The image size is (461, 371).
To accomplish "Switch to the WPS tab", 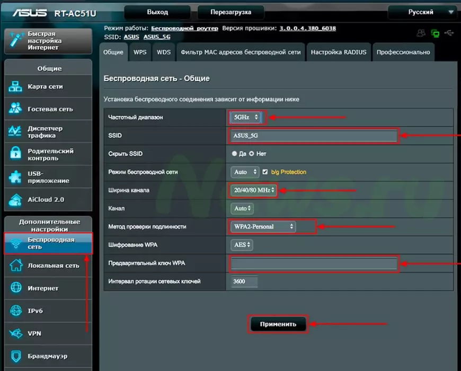I will pos(140,52).
